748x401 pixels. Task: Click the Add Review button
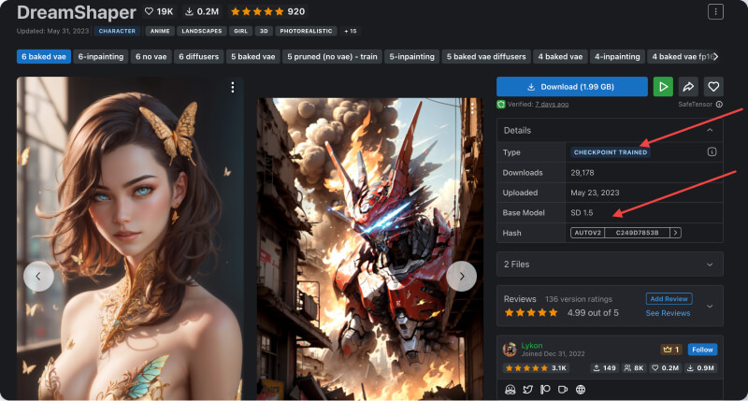[x=669, y=298]
